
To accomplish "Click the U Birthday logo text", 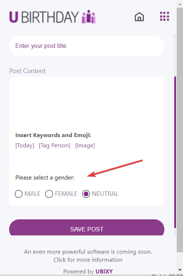I will (44, 17).
